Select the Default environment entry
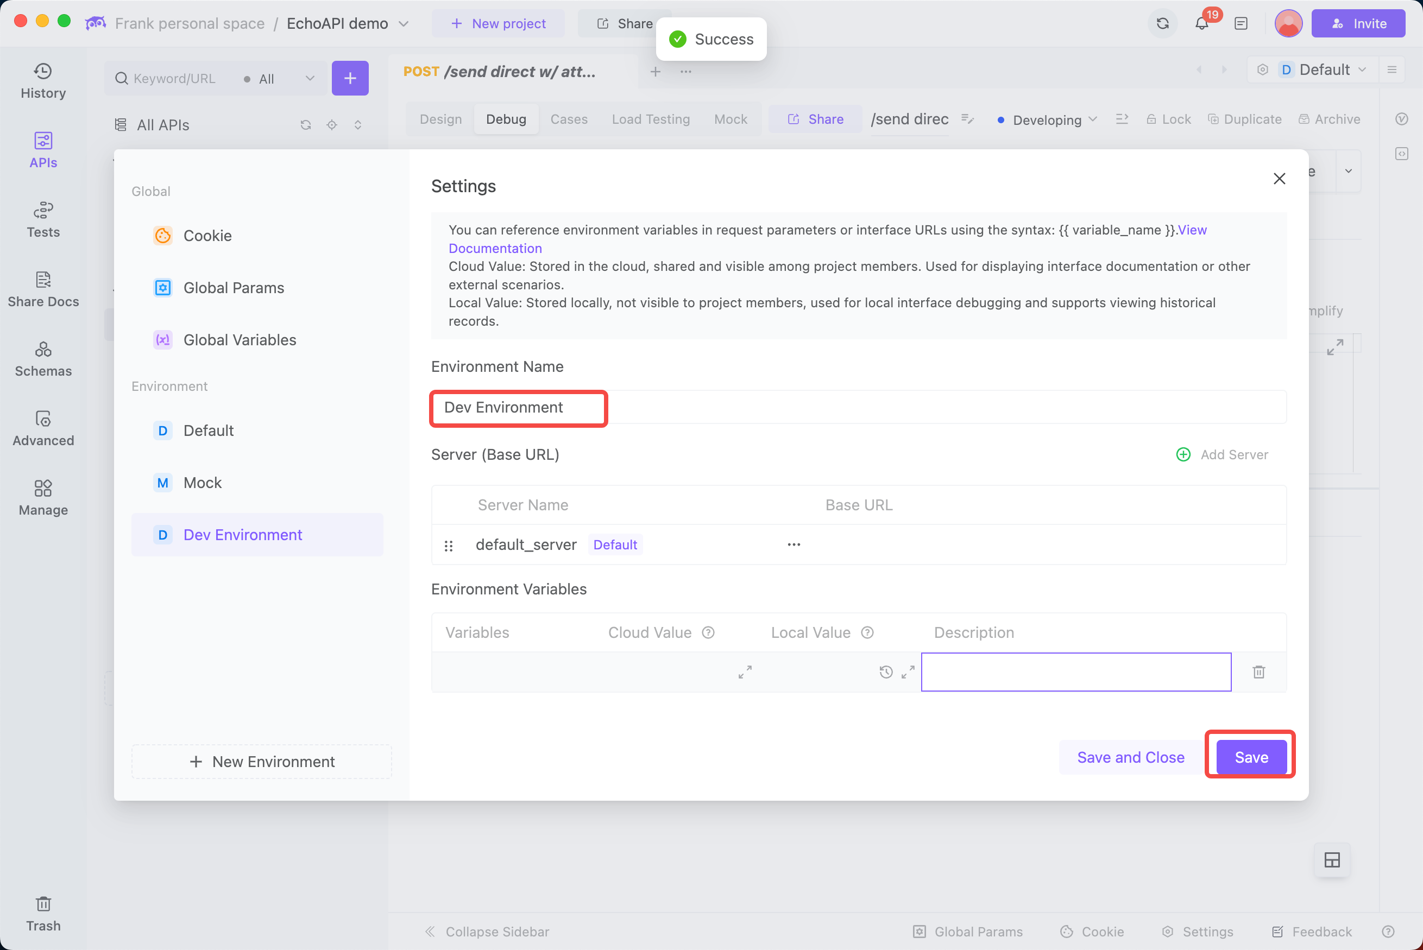The width and height of the screenshot is (1423, 950). [257, 431]
